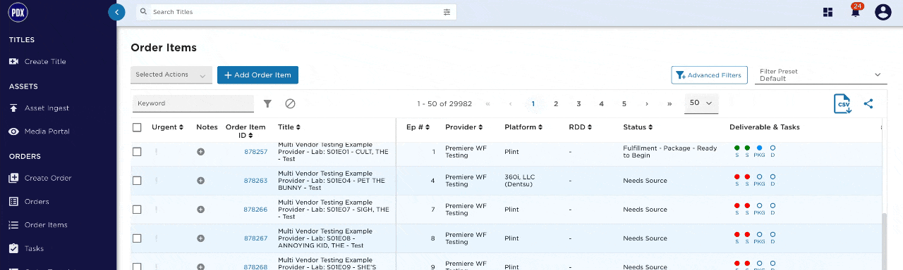Export table as CSV

pyautogui.click(x=843, y=103)
